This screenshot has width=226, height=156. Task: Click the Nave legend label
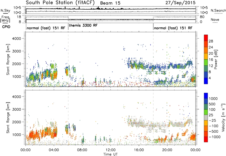(x=215, y=19)
